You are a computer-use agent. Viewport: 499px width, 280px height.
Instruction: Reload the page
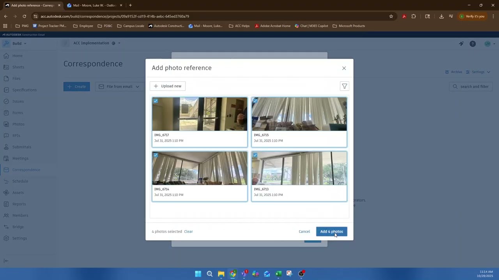(24, 16)
